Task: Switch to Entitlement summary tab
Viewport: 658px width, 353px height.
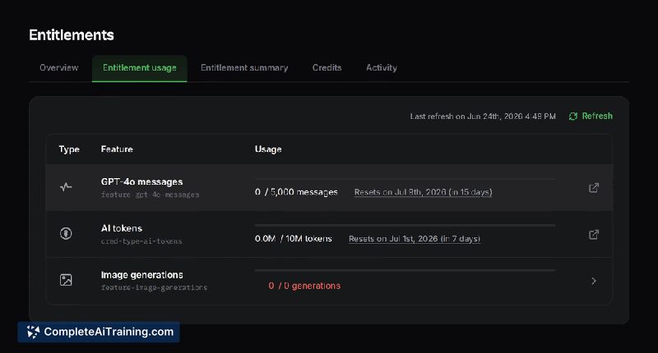Action: [244, 68]
